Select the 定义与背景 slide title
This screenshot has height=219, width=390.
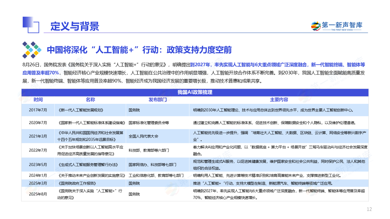(x=75, y=26)
